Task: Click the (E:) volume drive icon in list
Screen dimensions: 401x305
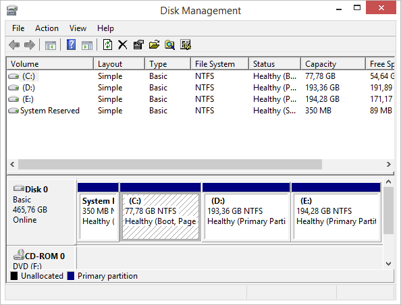Action: coord(14,99)
